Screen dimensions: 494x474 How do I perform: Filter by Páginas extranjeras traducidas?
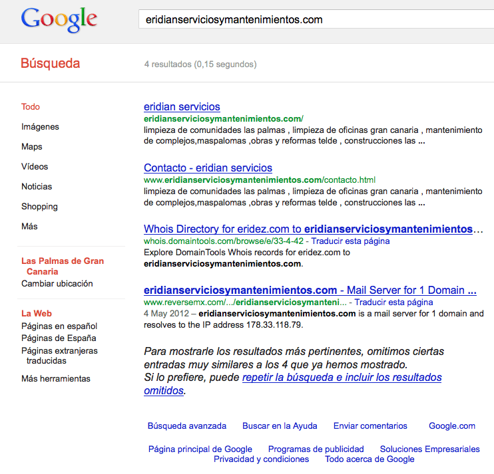point(59,356)
